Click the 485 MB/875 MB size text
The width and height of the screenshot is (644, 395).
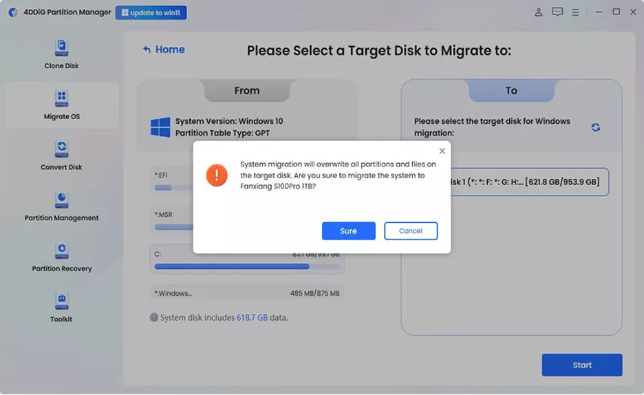click(314, 293)
